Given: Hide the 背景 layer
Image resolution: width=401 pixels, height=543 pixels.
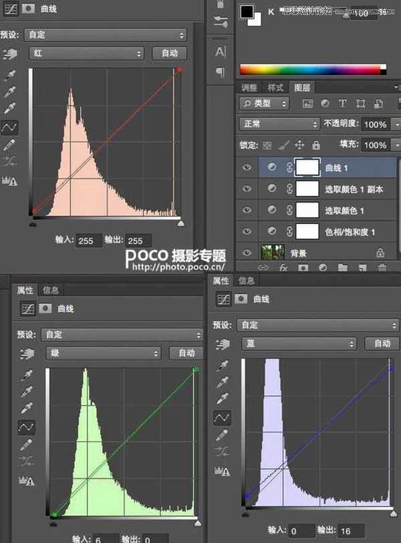Looking at the screenshot, I should [247, 253].
